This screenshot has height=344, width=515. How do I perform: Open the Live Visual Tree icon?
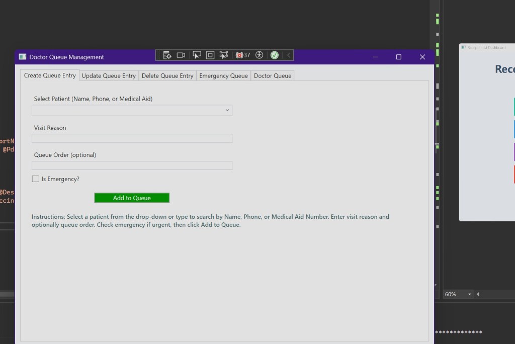(x=167, y=55)
